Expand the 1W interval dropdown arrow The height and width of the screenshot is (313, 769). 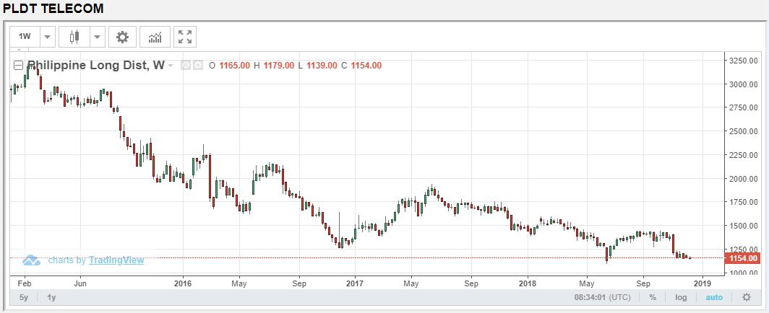coord(48,37)
